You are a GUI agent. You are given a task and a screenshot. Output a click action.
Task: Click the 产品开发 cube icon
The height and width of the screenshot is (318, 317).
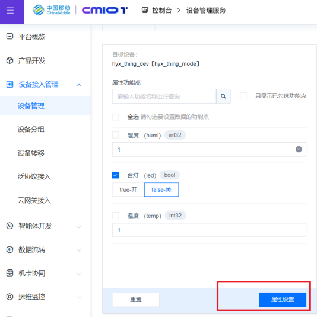pos(9,60)
